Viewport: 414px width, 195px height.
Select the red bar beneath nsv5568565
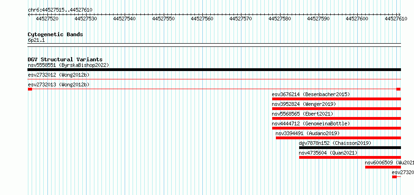[x=336, y=118]
